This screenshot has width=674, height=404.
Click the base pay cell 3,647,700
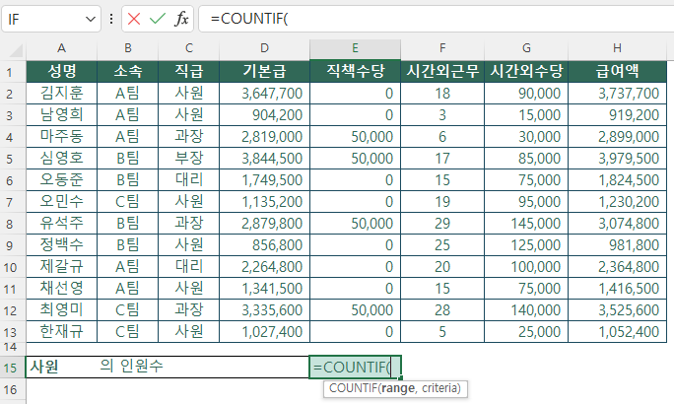[x=264, y=94]
